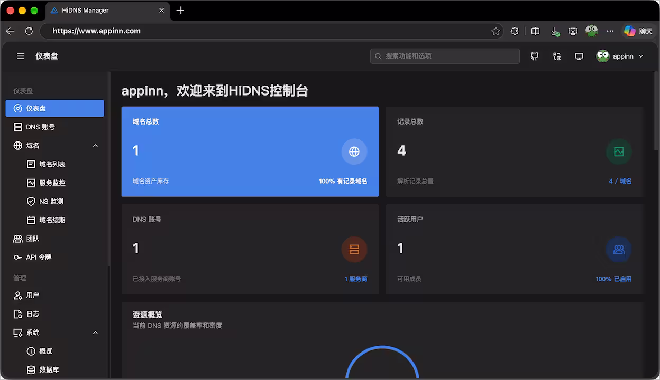The height and width of the screenshot is (380, 660).
Task: Click the 记录总数 card title
Action: pos(410,121)
